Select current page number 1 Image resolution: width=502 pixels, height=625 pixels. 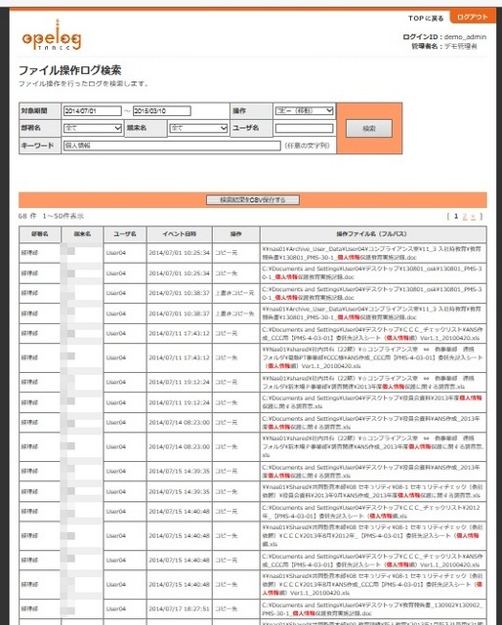coord(456,217)
